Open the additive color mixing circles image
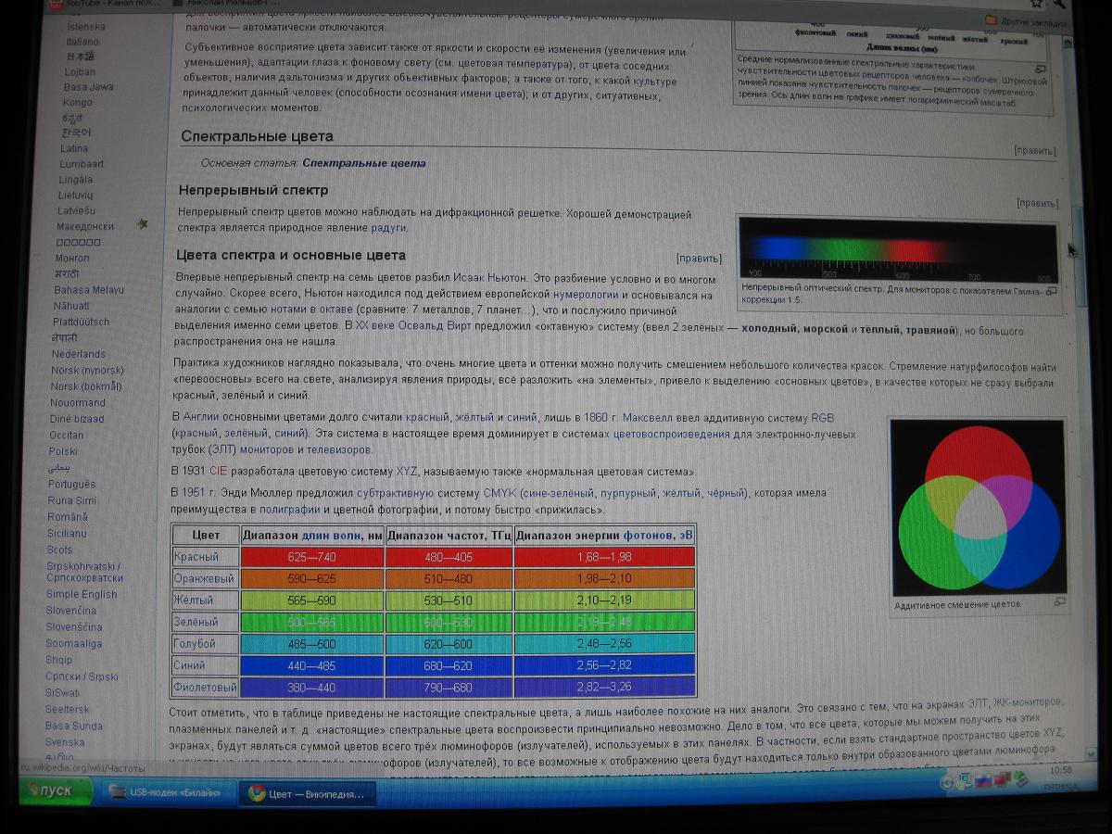Viewport: 1112px width, 834px height. coord(978,508)
